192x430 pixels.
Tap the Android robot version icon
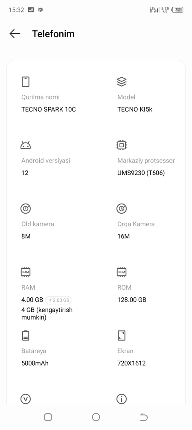click(26, 145)
